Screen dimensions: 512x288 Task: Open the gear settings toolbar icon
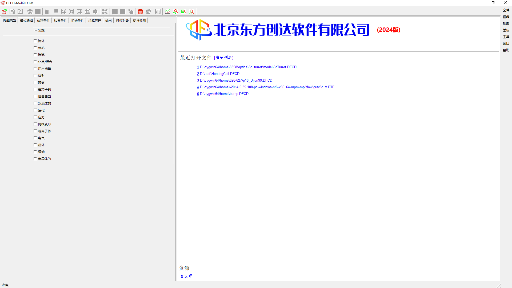click(x=148, y=11)
